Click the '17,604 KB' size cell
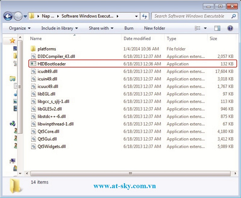The image size is (241, 198). coord(224,71)
